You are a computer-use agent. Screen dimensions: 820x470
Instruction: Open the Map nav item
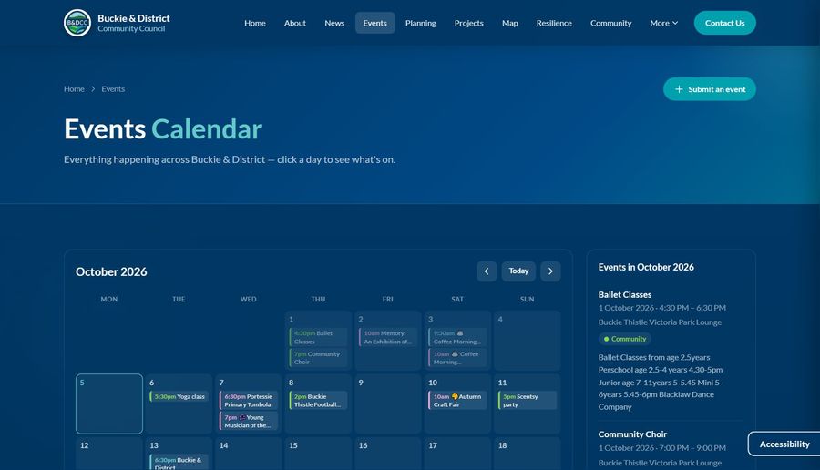pyautogui.click(x=510, y=23)
